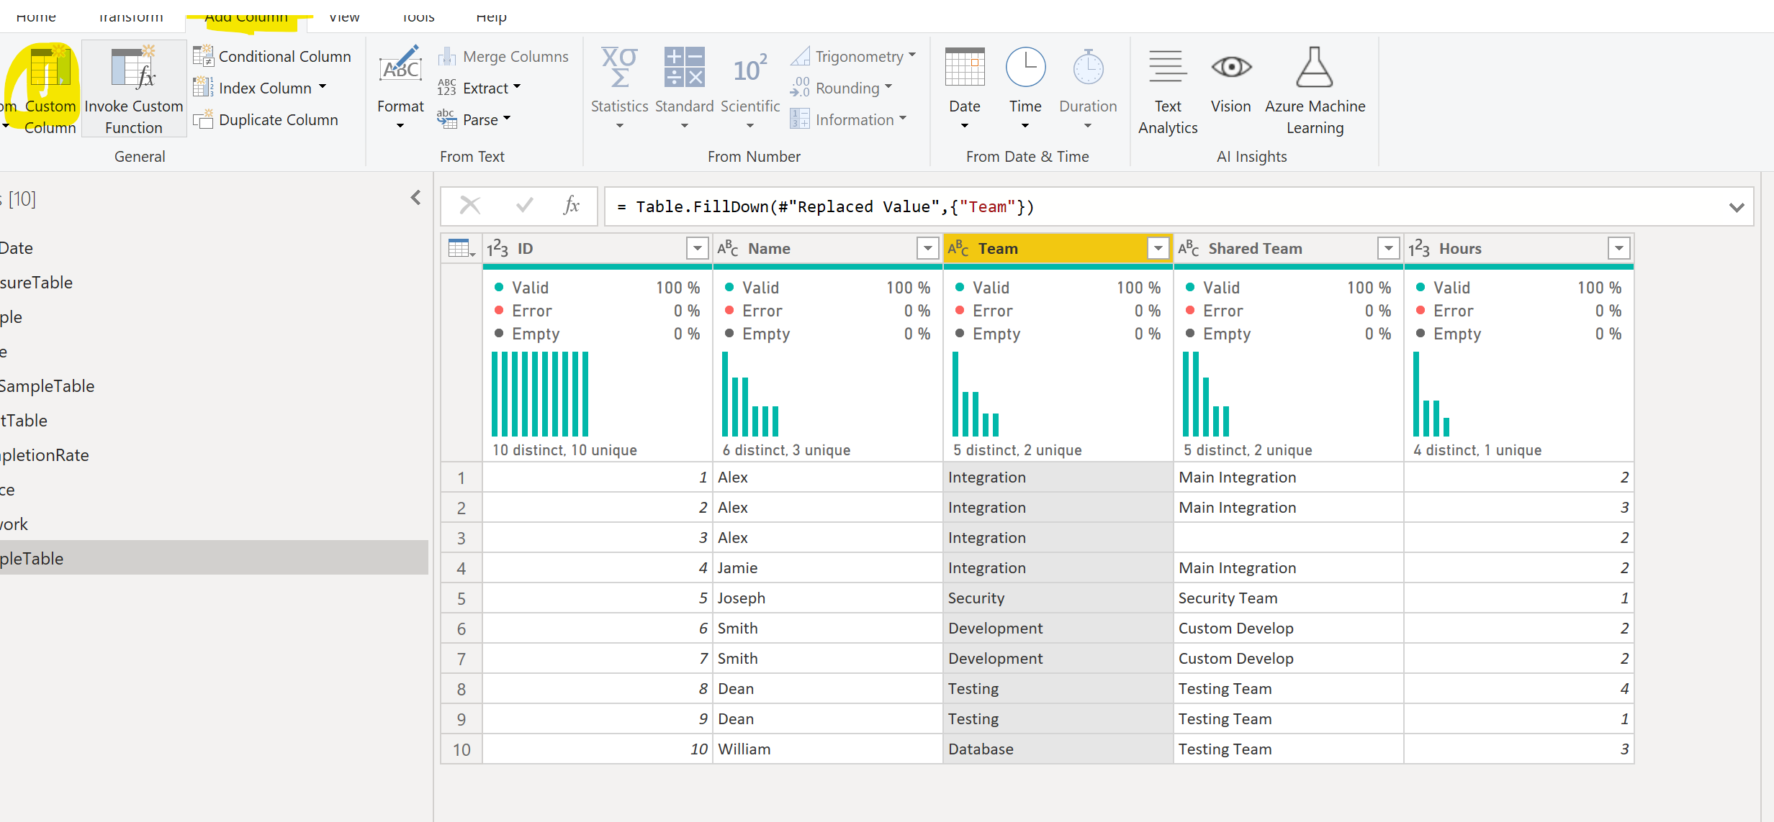The width and height of the screenshot is (1774, 822).
Task: Click the Index Column icon
Action: [204, 88]
